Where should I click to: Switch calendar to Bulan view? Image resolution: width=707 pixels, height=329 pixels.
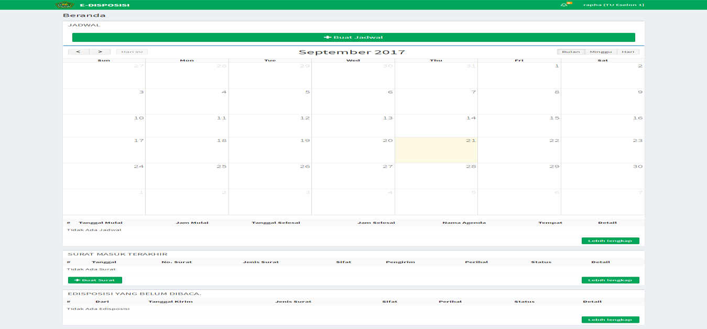click(x=571, y=52)
